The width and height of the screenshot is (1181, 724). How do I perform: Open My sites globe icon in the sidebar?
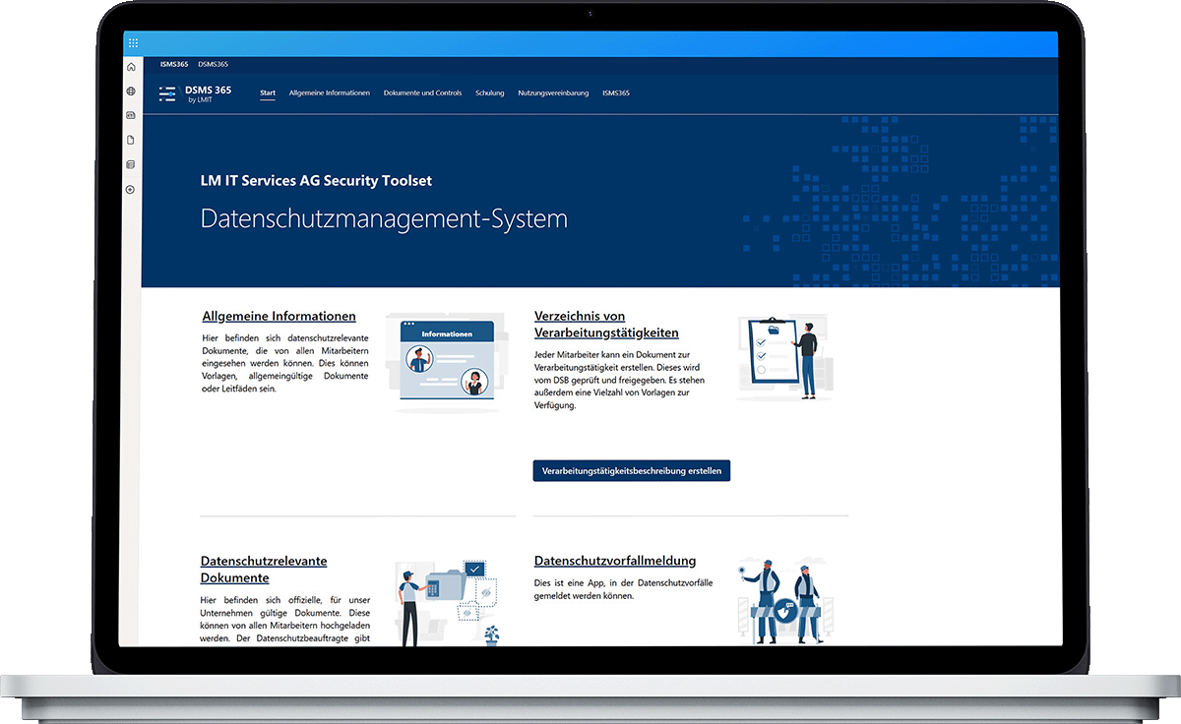(x=131, y=91)
